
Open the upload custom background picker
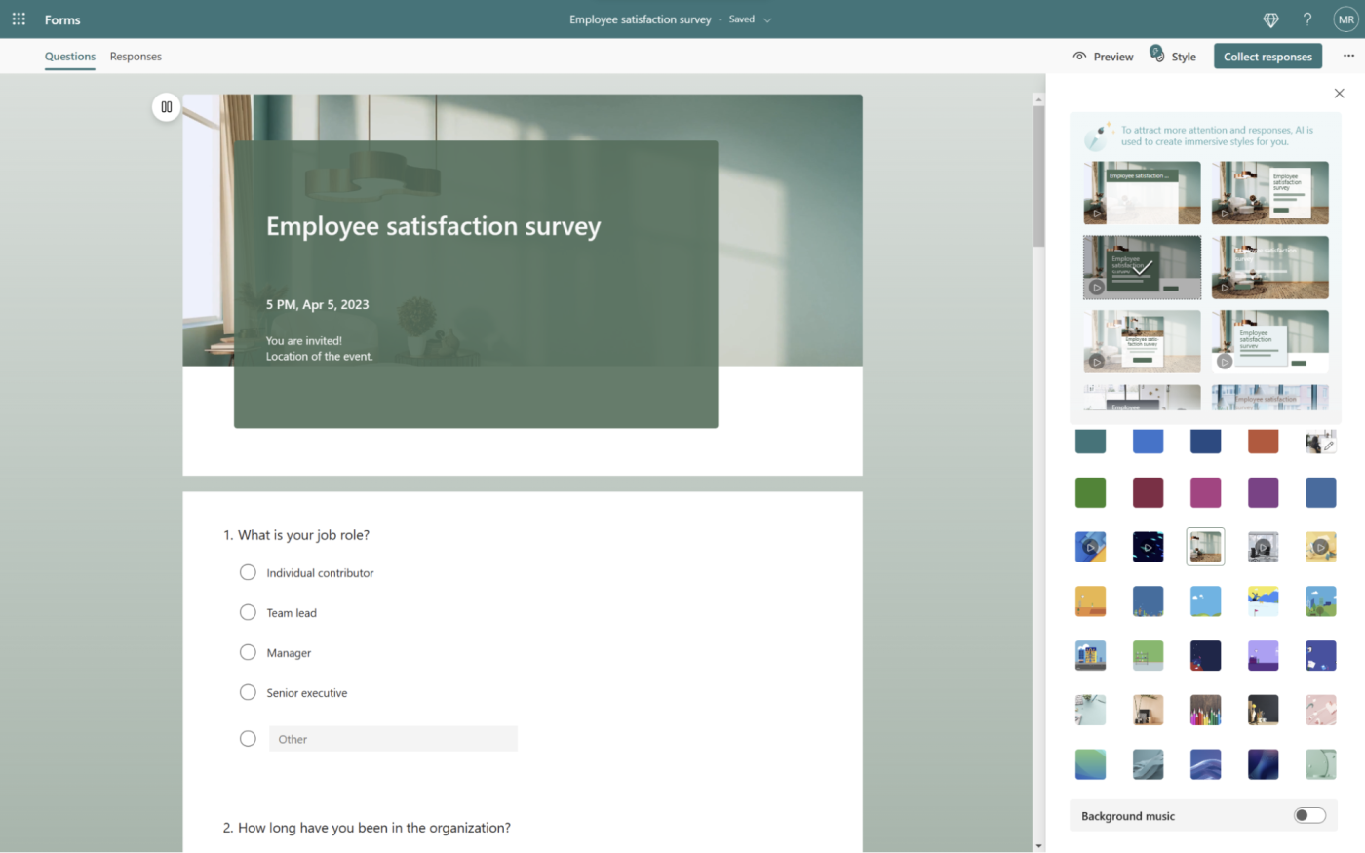tap(1320, 441)
